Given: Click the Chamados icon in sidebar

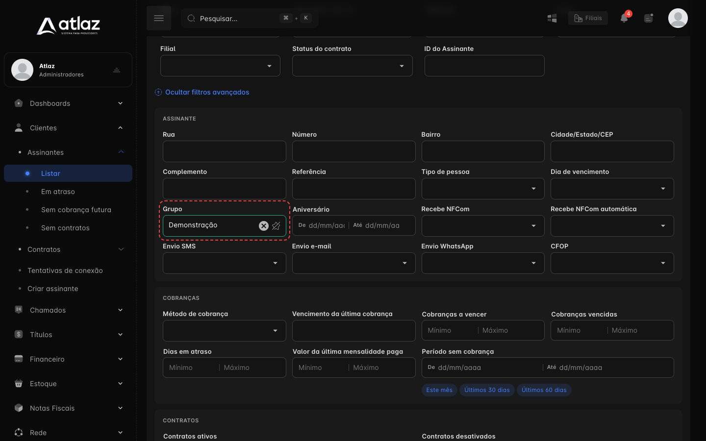Looking at the screenshot, I should (19, 310).
